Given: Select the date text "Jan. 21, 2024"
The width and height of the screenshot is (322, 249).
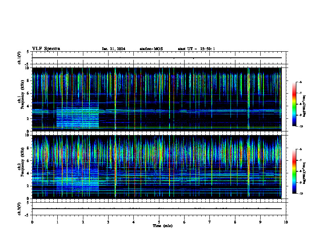Looking at the screenshot, I should [x=113, y=49].
